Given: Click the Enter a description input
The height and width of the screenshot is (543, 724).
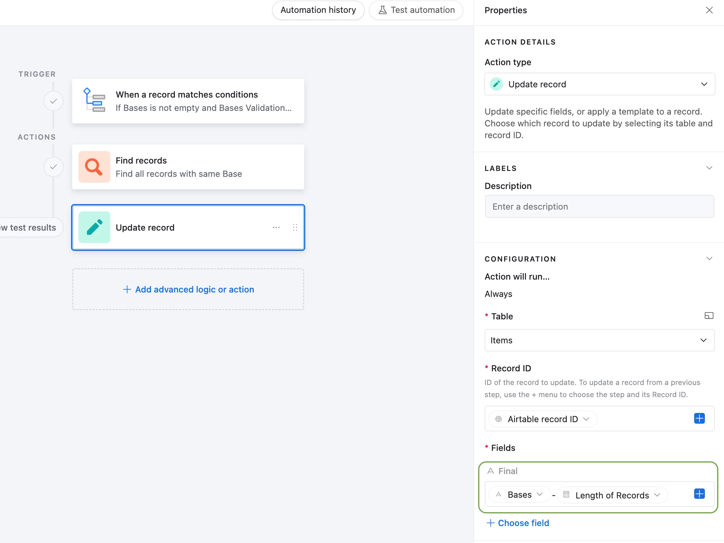Looking at the screenshot, I should pos(599,207).
